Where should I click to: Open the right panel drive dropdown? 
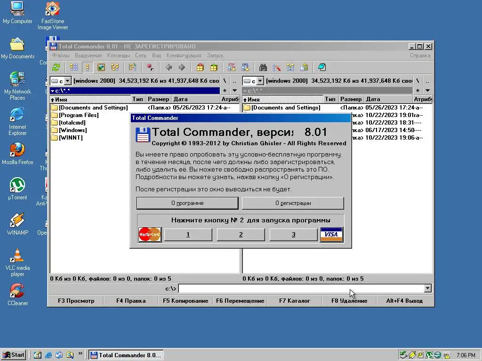[x=260, y=81]
